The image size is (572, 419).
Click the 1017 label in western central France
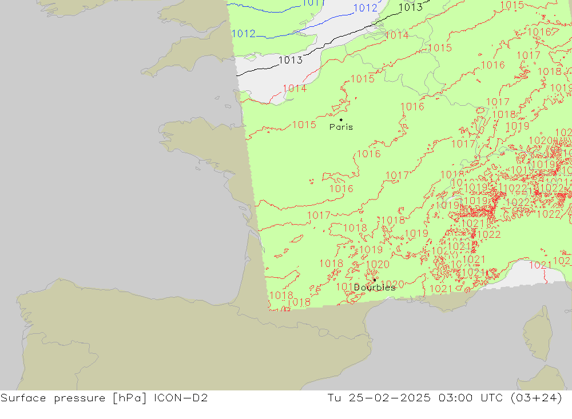[319, 216]
